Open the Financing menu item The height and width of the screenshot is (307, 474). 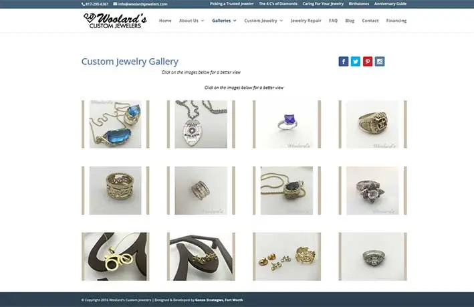tap(396, 21)
